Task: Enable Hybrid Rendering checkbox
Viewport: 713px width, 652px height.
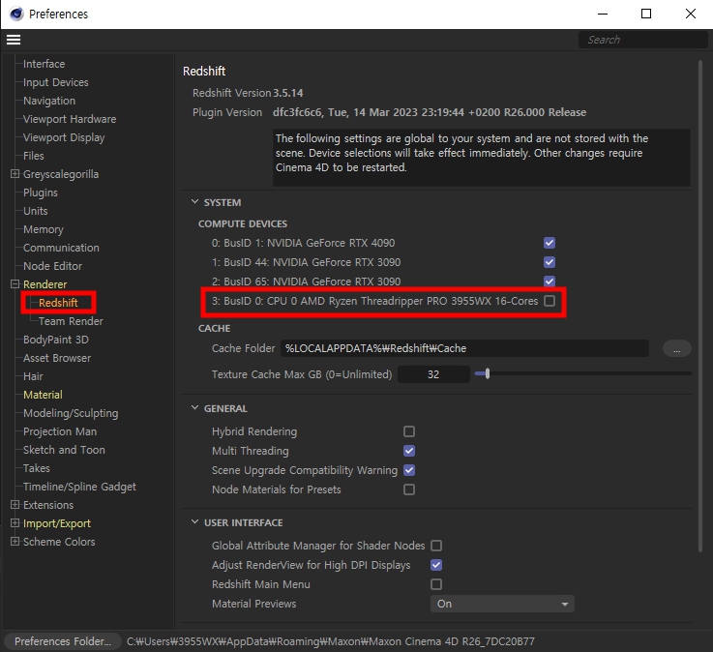Action: pos(409,431)
